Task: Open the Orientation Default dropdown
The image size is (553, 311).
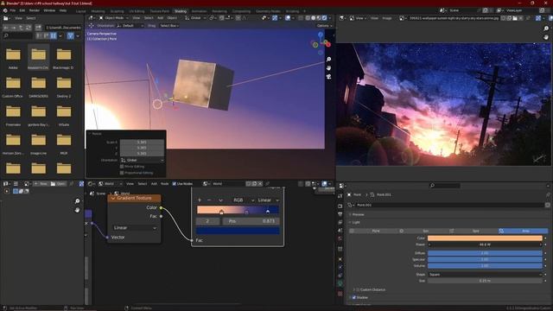Action: (x=130, y=26)
